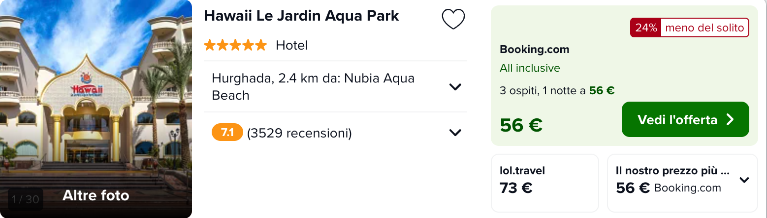
Task: Click the Booking.com provider name
Action: coord(534,50)
